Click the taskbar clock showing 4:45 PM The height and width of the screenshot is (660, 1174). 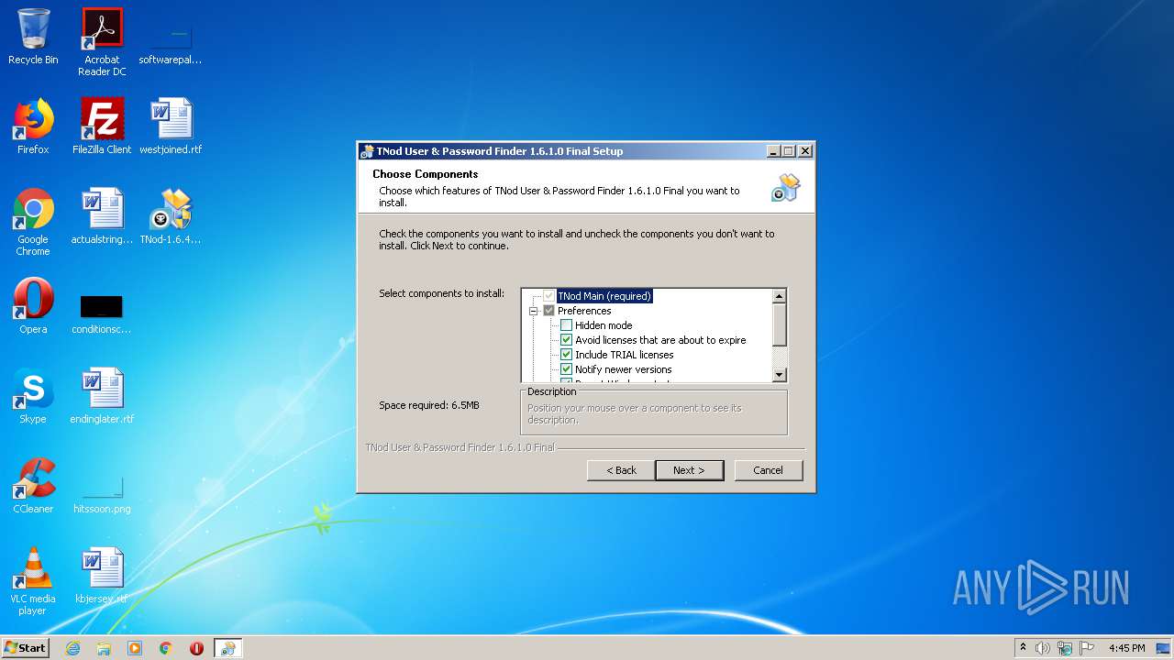tap(1126, 648)
